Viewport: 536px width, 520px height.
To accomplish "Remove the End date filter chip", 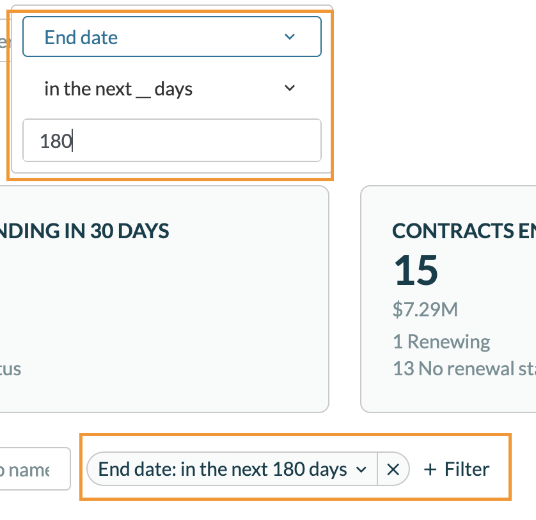I will pos(393,469).
